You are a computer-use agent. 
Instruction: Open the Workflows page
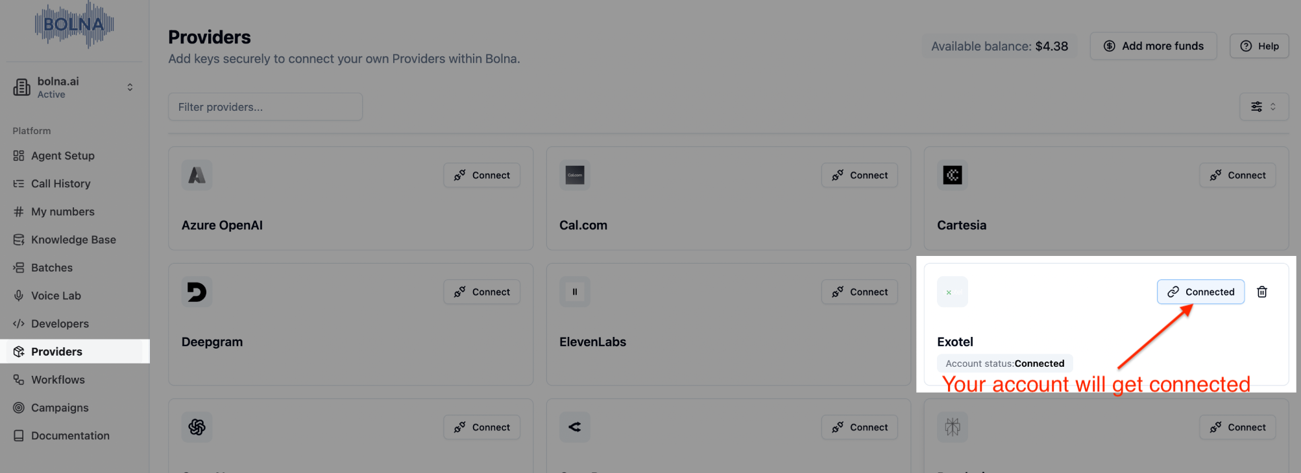click(x=57, y=379)
